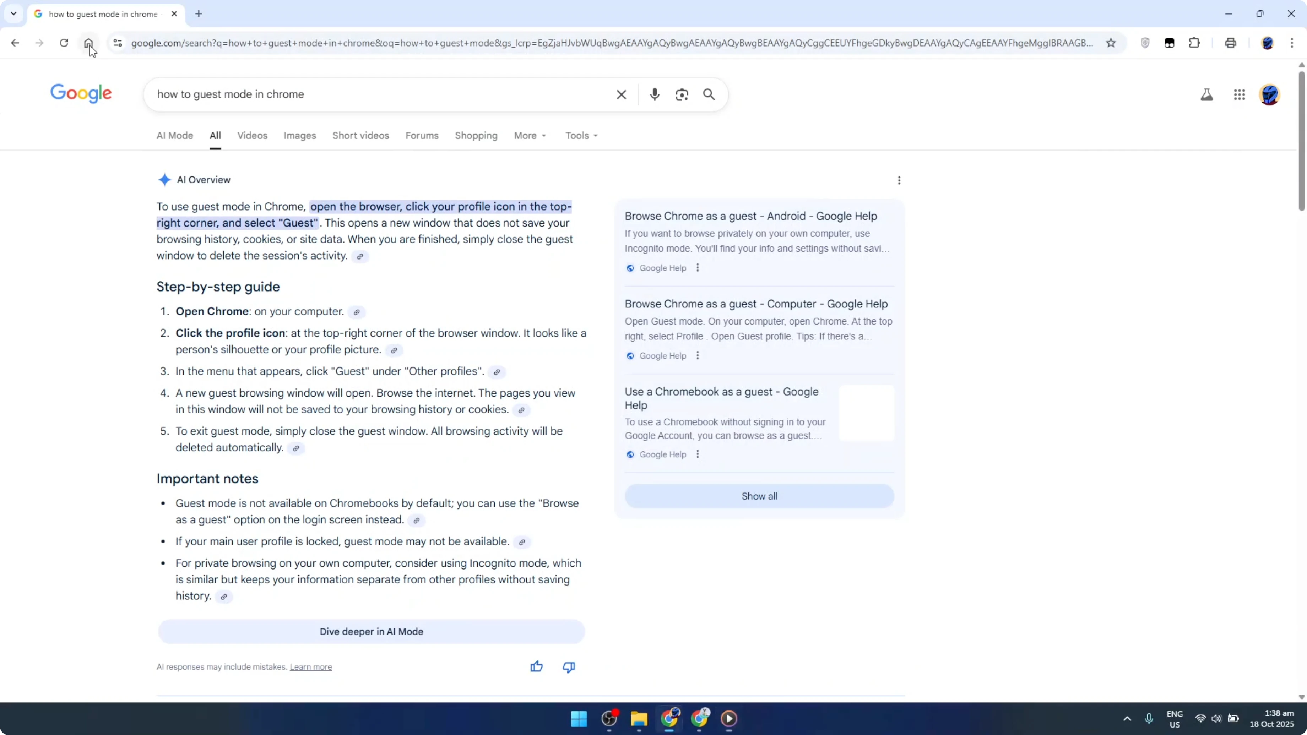Open the Google apps launcher grid

[1240, 94]
